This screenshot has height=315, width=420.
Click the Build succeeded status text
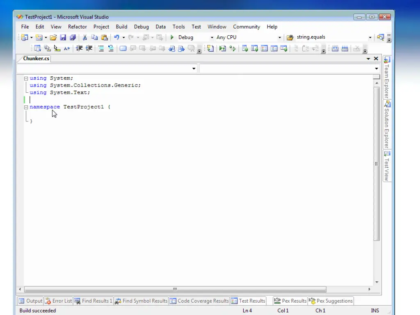(37, 311)
